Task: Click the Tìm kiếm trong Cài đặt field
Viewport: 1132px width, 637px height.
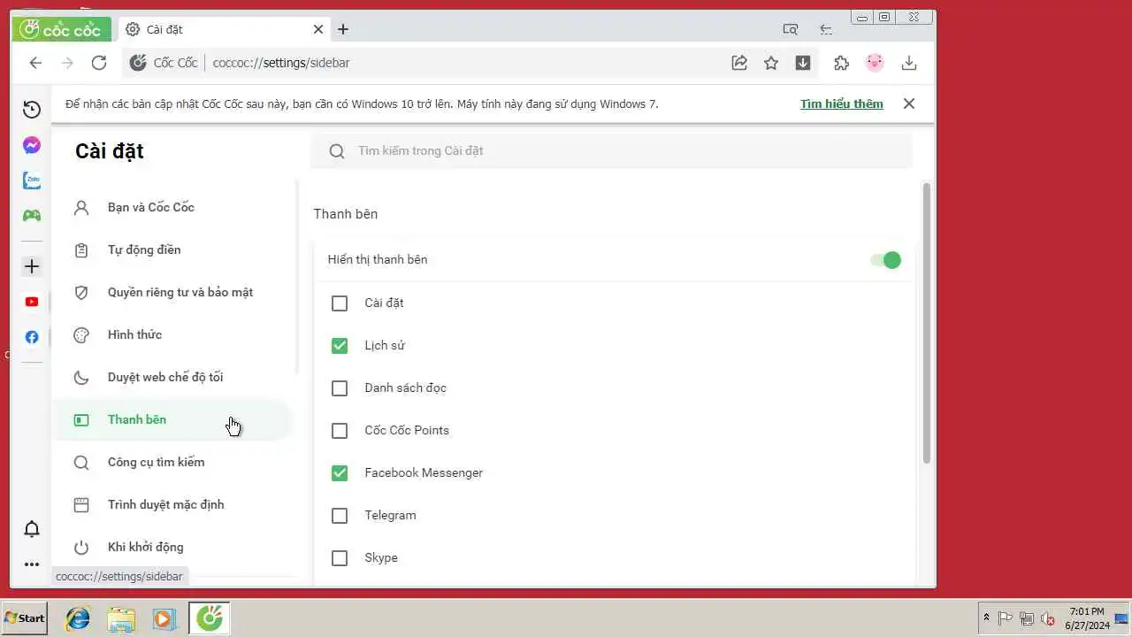Action: (x=611, y=151)
